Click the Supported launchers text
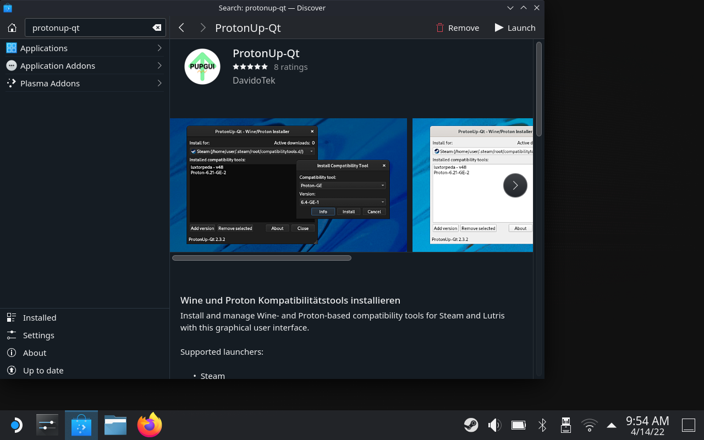Screen dimensions: 704x440 point(222,351)
